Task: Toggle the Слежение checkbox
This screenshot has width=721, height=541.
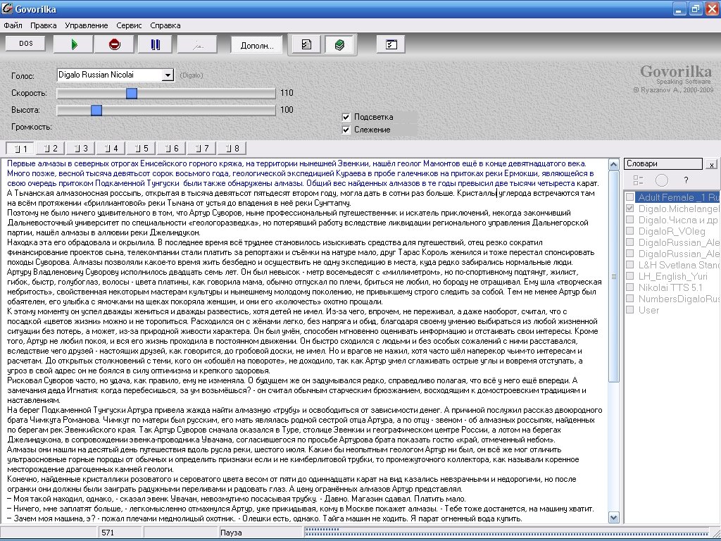Action: (x=346, y=130)
